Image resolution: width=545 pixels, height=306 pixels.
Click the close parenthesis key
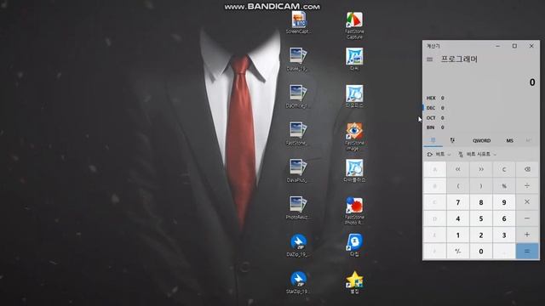(x=481, y=186)
